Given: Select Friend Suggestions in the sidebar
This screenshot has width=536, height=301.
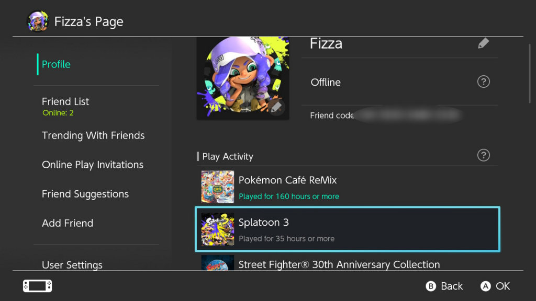Looking at the screenshot, I should click(x=85, y=194).
